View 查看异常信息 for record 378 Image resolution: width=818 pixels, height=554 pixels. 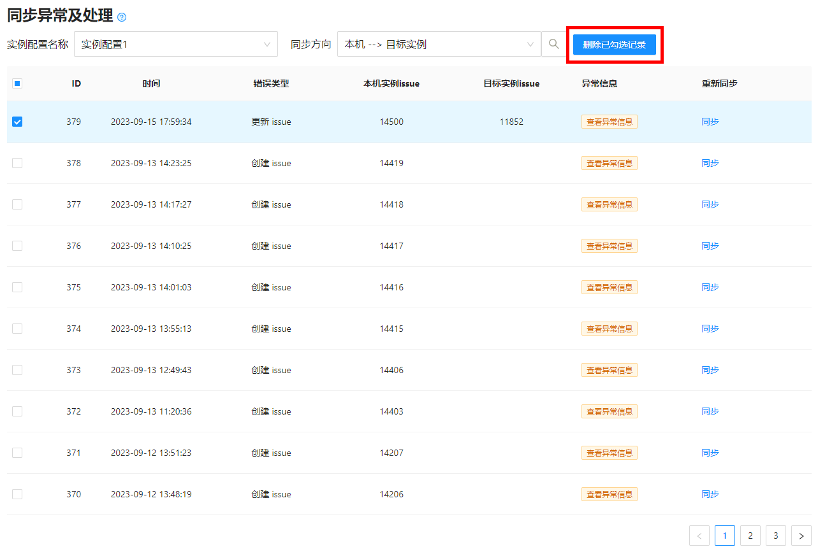click(x=609, y=163)
